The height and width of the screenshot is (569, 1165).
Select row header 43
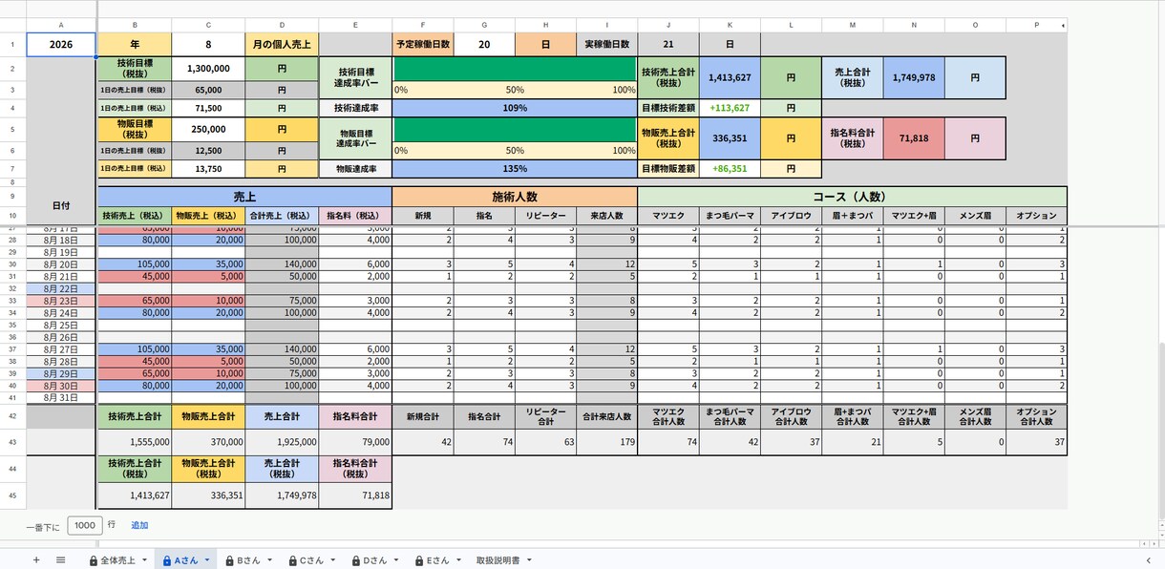pyautogui.click(x=12, y=442)
